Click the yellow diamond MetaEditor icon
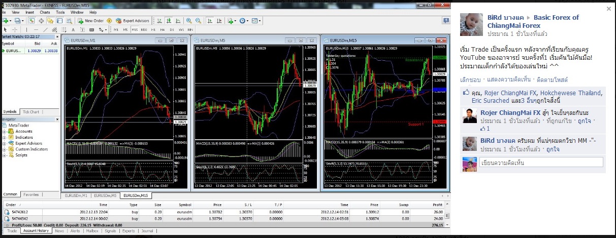616x238 pixels. click(x=109, y=21)
